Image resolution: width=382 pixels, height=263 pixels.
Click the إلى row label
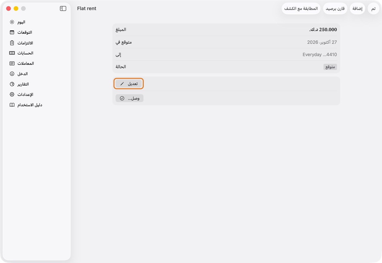coord(118,55)
